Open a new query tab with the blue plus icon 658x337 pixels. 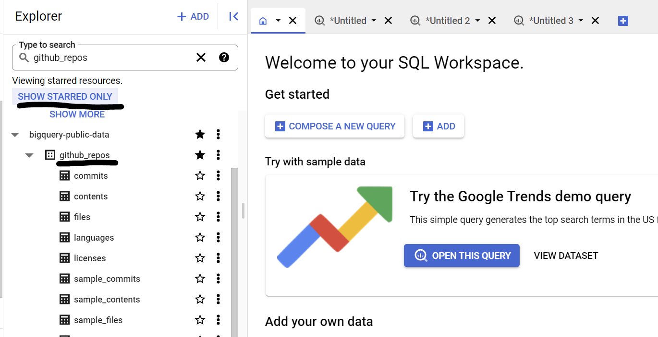623,21
